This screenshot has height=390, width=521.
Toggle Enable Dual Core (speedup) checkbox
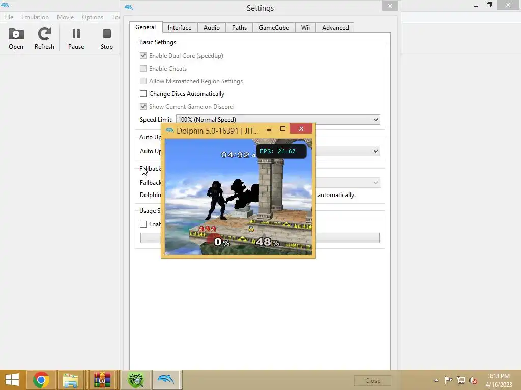click(x=143, y=56)
